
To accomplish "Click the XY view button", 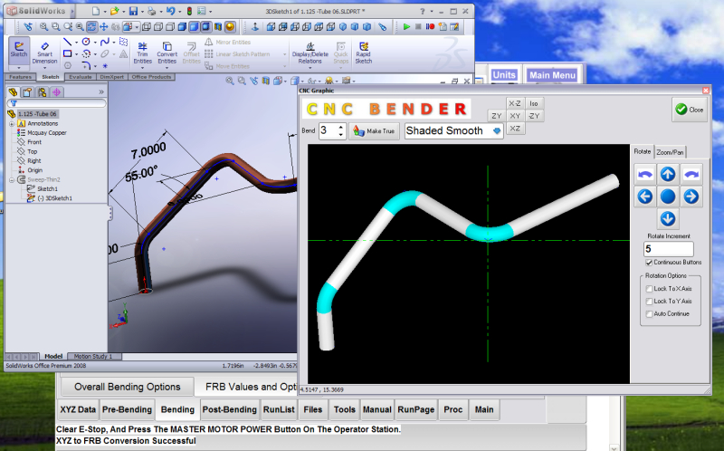I will [x=515, y=116].
